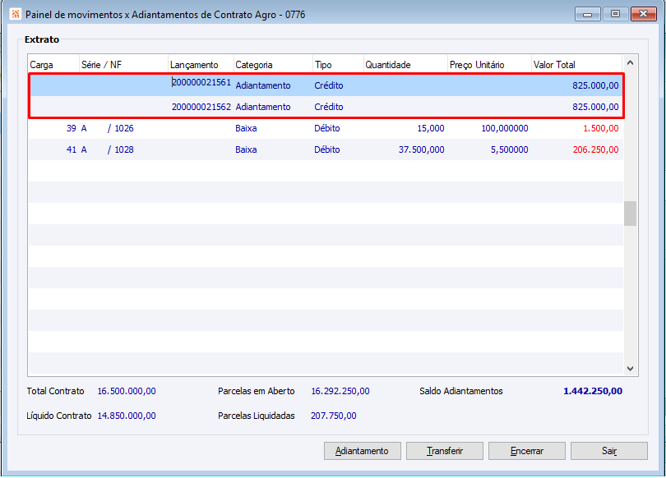This screenshot has height=478, width=666.
Task: Click the scroll up arrow of Extrato list
Action: pos(631,62)
